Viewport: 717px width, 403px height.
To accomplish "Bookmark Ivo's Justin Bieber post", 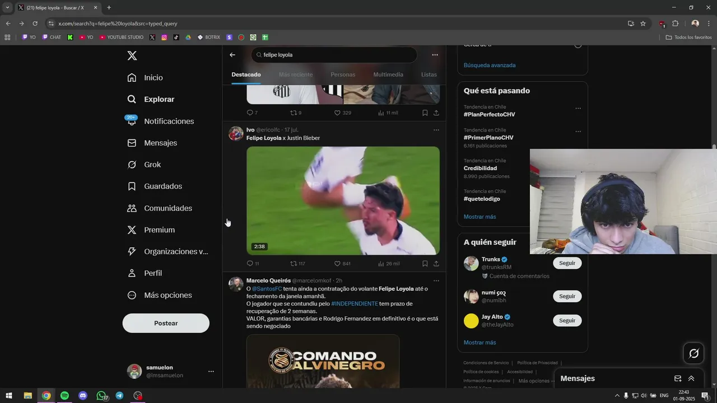I will coord(425,264).
